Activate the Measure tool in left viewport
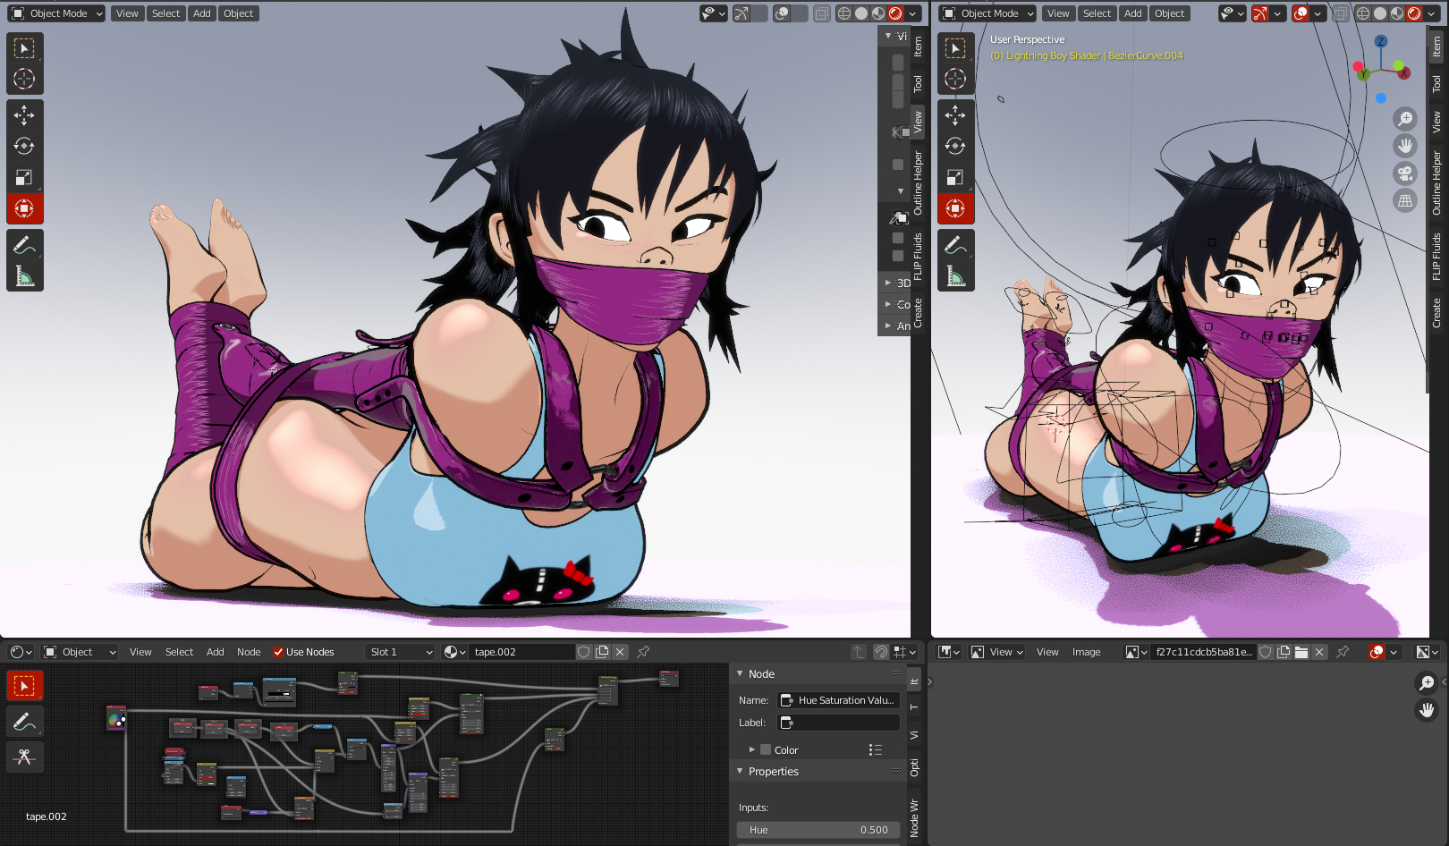 pos(24,276)
